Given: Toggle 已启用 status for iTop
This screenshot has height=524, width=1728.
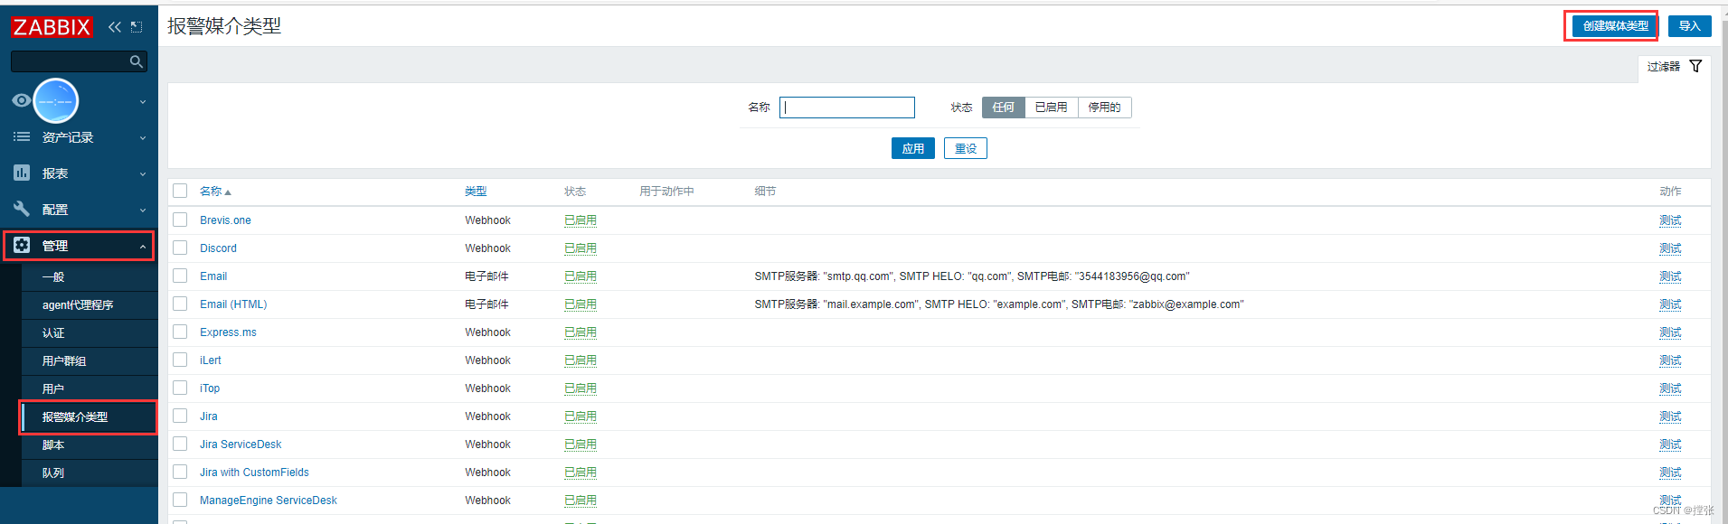Looking at the screenshot, I should tap(581, 388).
